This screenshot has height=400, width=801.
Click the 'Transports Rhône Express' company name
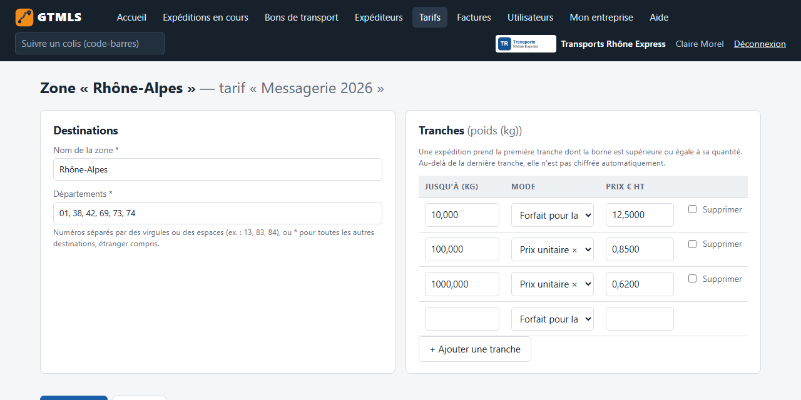coord(613,44)
